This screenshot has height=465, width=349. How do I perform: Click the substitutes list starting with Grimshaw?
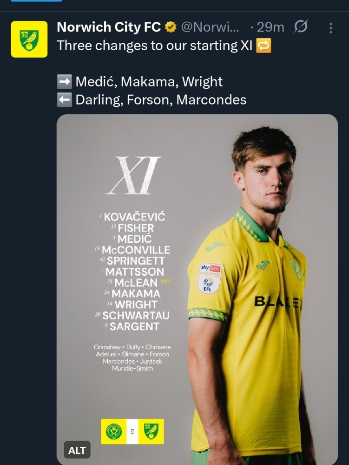132,358
